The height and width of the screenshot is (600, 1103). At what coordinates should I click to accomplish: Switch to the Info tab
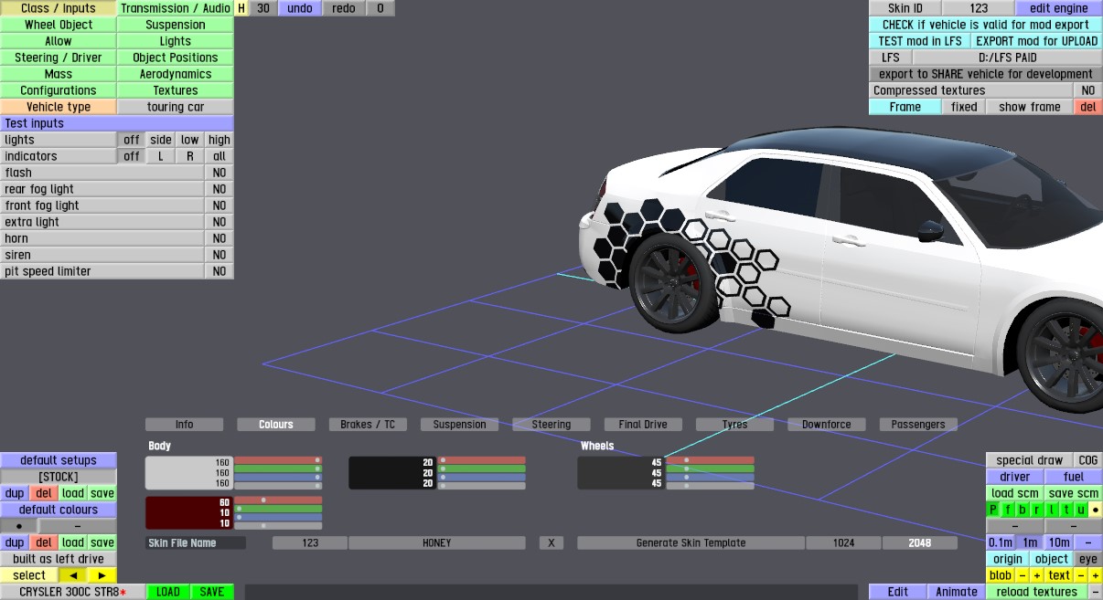tap(184, 425)
